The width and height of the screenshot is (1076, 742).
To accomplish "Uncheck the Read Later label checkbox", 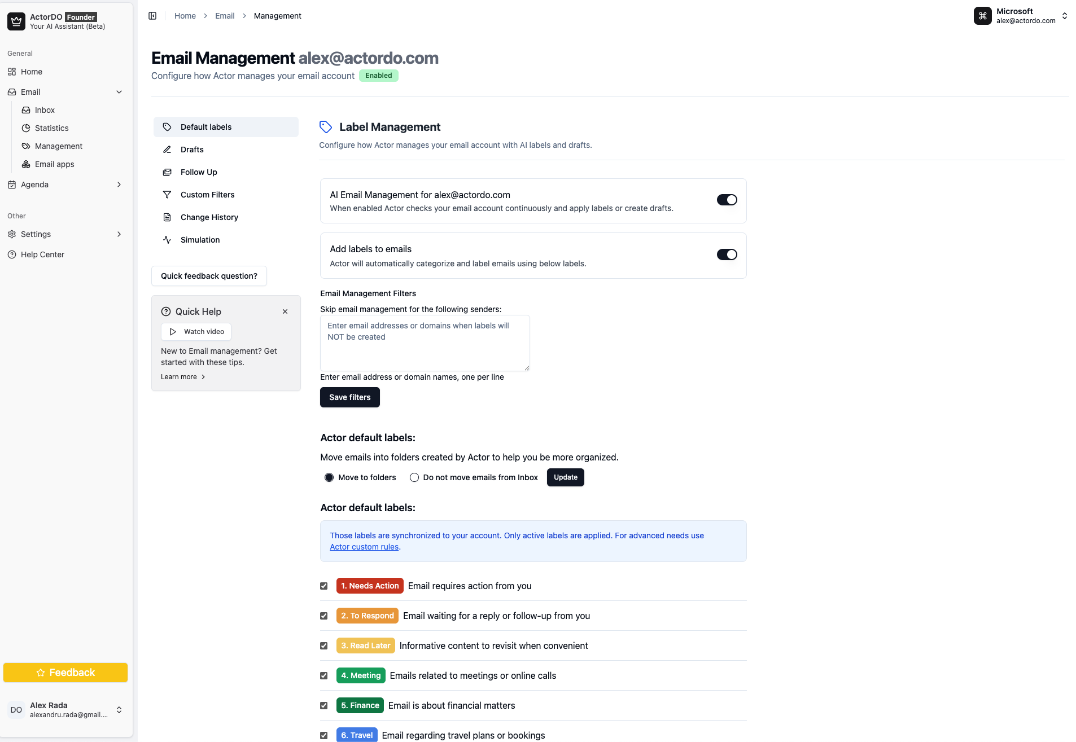I will [324, 646].
